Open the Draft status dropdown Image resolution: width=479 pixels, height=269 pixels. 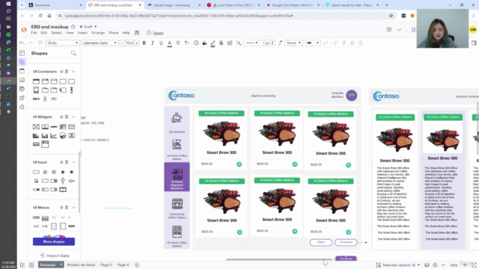pos(88,27)
